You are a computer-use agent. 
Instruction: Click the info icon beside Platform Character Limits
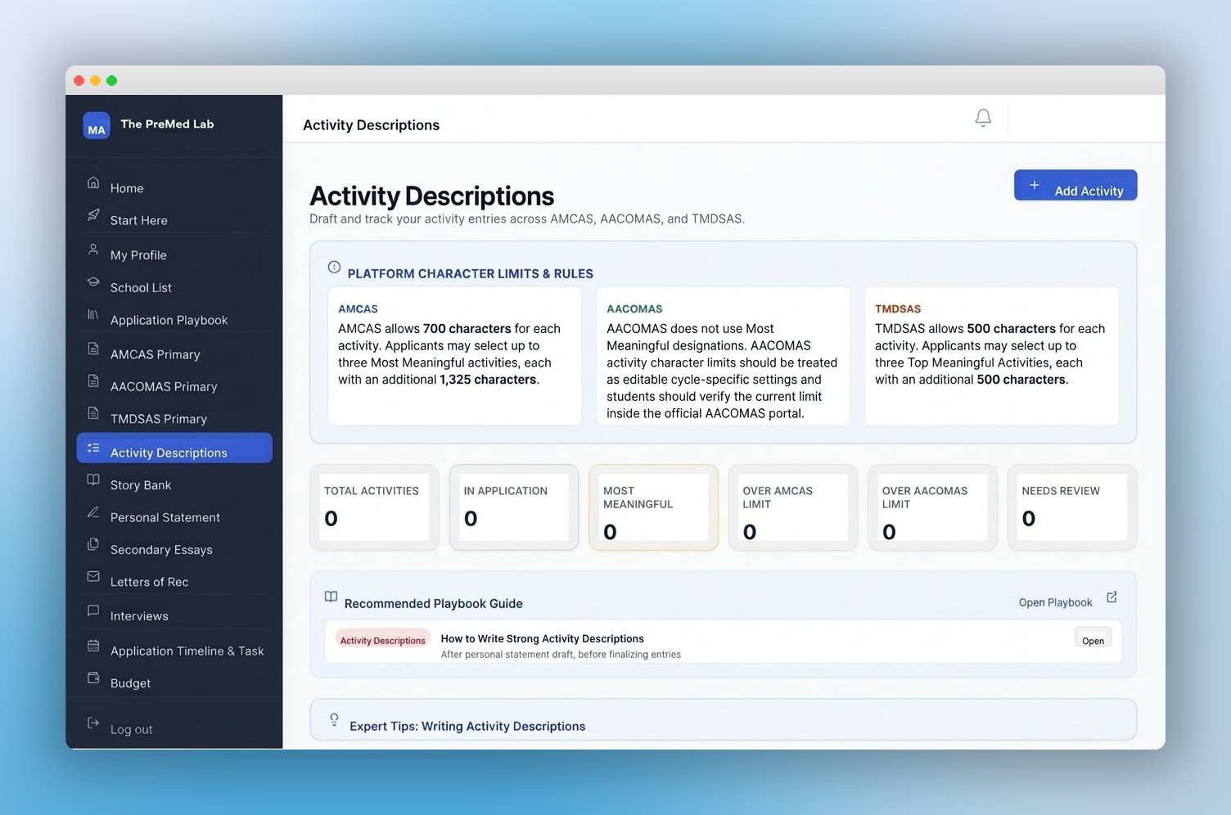coord(334,267)
